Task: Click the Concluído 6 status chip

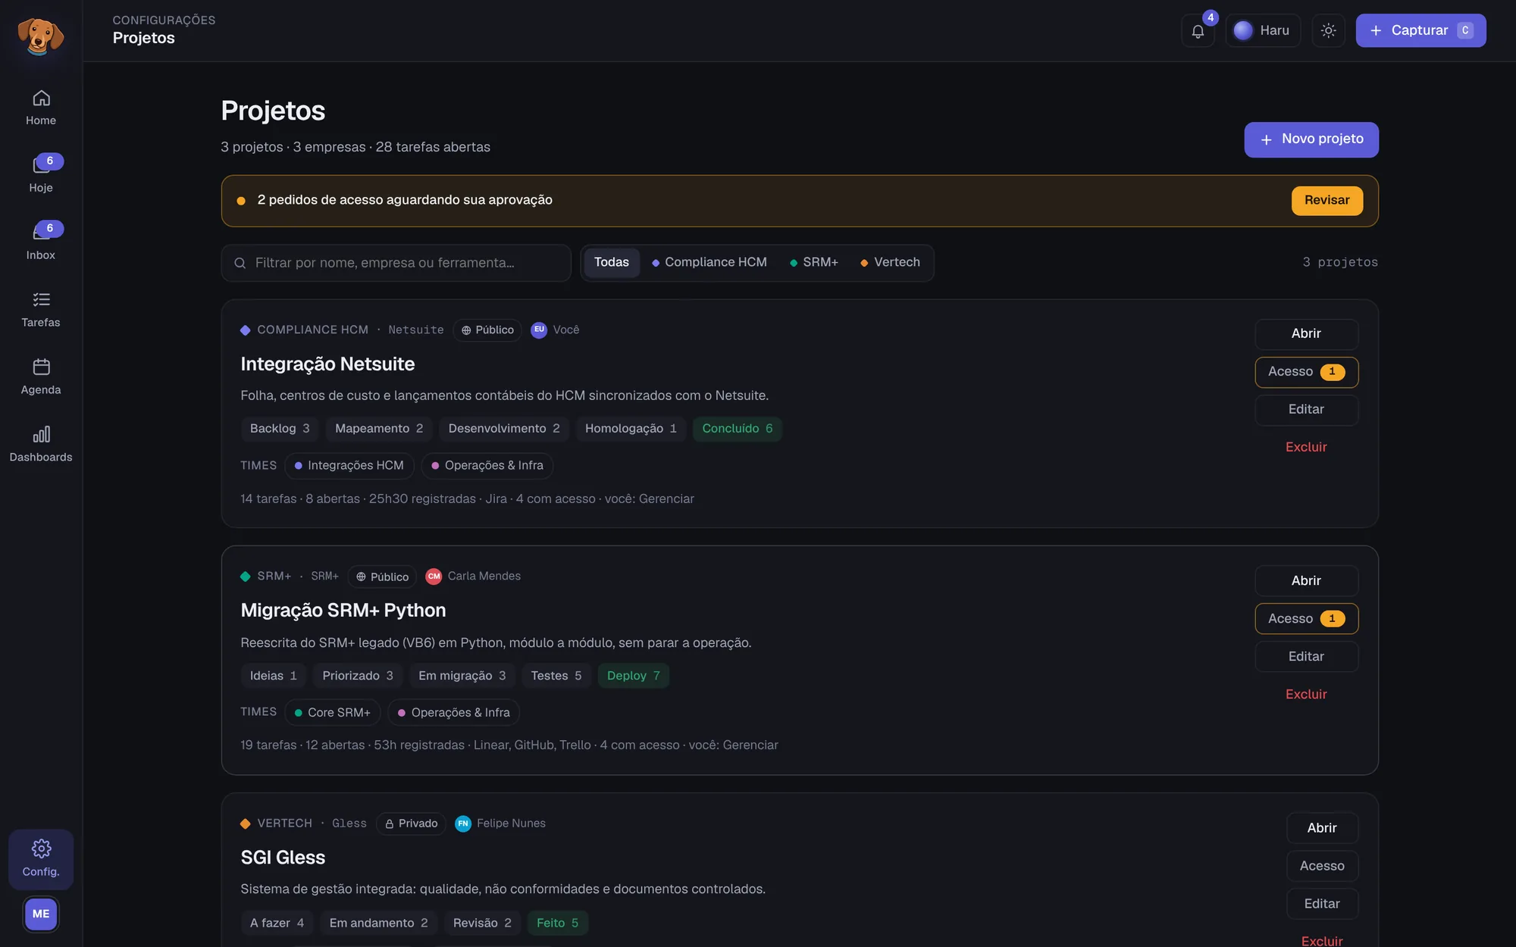Action: pyautogui.click(x=737, y=429)
